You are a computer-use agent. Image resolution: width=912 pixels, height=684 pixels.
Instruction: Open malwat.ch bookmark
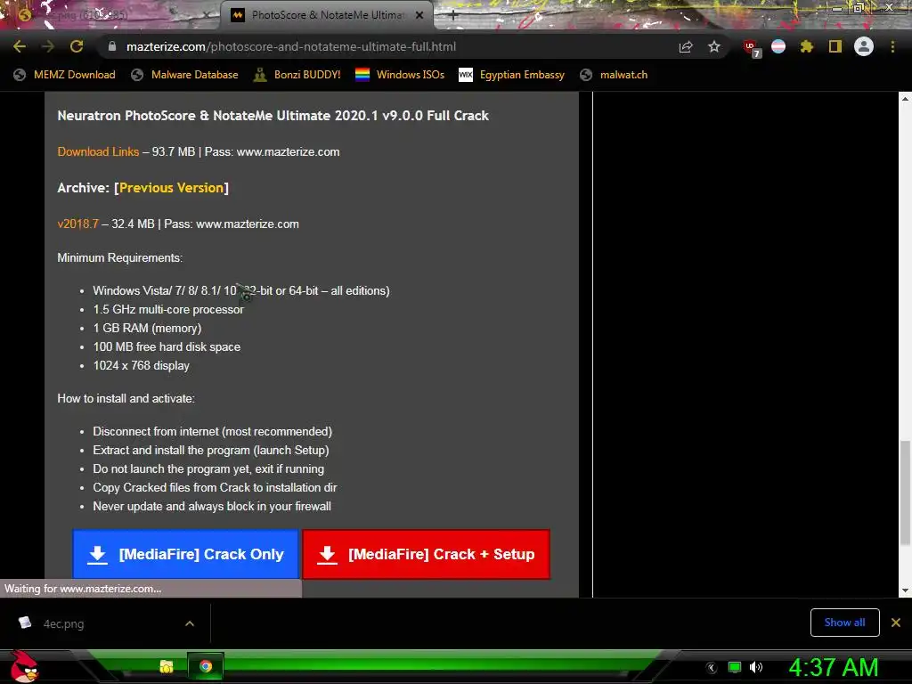point(614,75)
